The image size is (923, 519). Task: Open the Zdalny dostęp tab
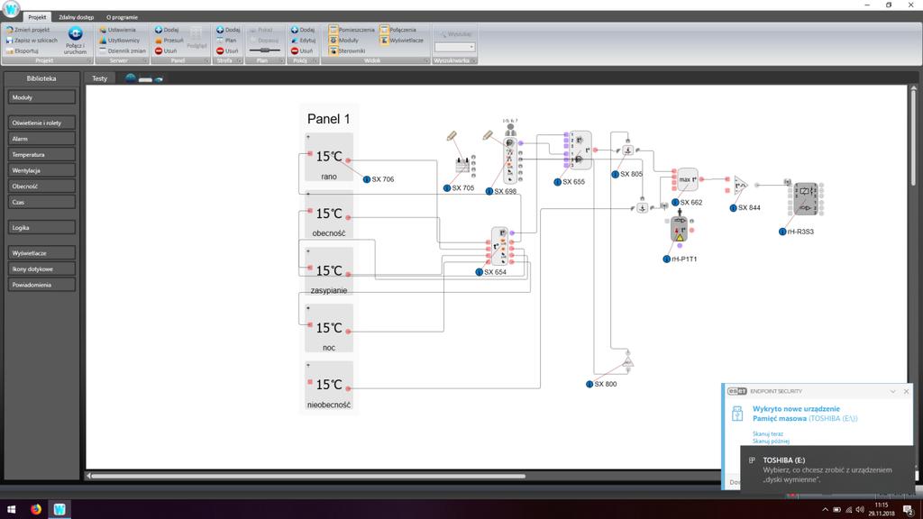click(76, 17)
